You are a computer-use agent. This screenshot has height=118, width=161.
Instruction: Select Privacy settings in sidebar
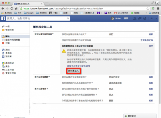15,36
